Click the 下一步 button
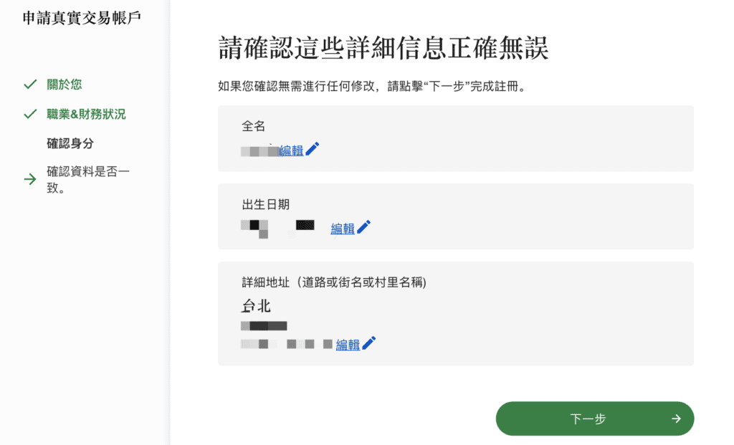Screen dimensions: 734x445 coord(594,418)
